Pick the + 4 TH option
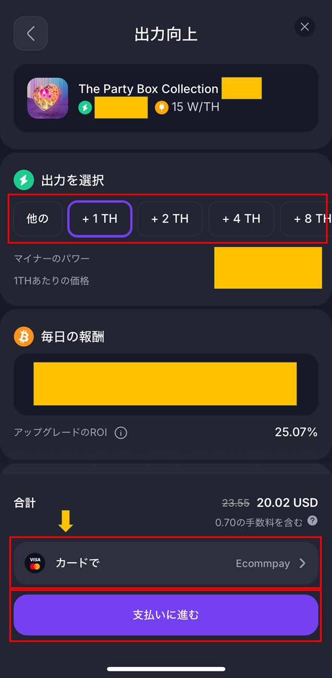This screenshot has width=332, height=678. pyautogui.click(x=241, y=219)
